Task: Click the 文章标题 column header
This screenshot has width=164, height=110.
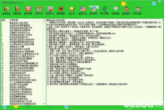Action: click(26, 20)
